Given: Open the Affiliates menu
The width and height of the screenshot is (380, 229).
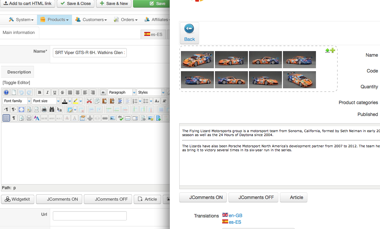Looking at the screenshot, I should coord(156,19).
